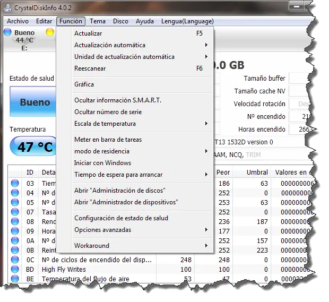Select the yellow status disk icon
329x302 pixels.
pos(50,32)
